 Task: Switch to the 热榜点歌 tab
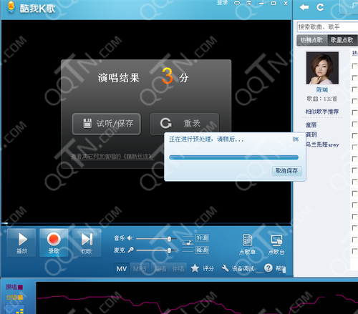311,40
